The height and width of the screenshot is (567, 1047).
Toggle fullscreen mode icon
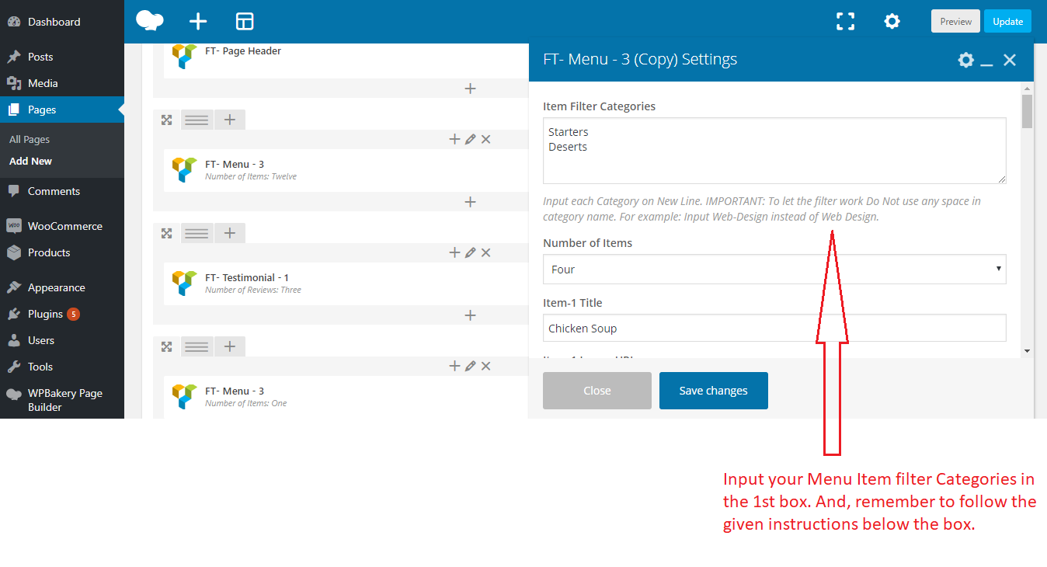click(x=845, y=22)
